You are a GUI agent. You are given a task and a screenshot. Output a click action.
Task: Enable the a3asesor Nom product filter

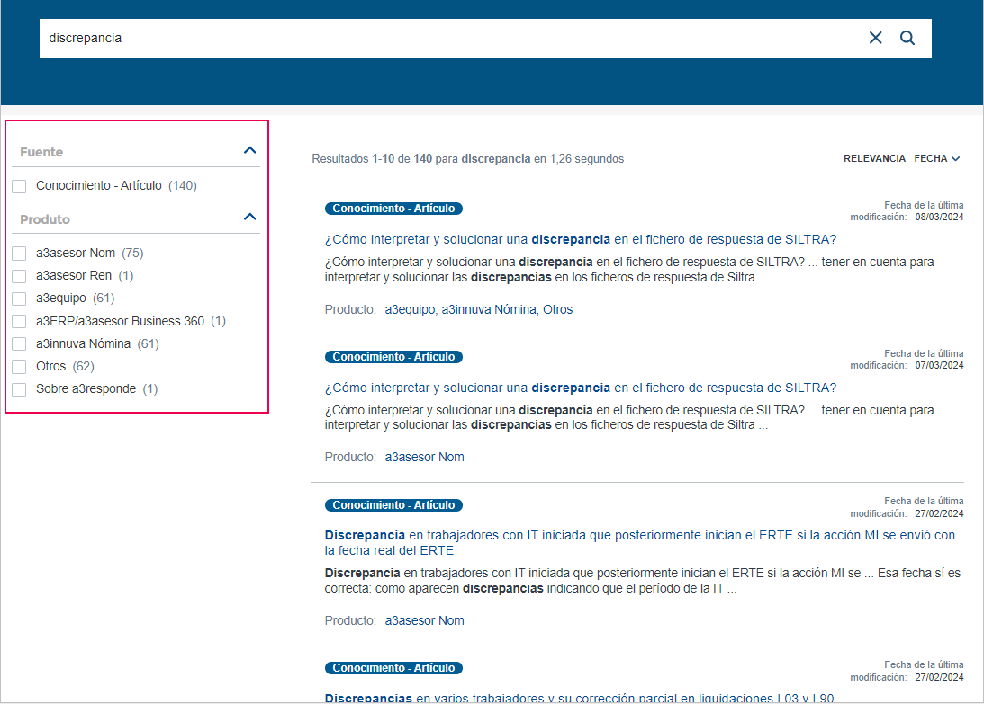[x=19, y=253]
